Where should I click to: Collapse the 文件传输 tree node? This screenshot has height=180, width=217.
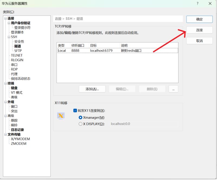pos(5,134)
